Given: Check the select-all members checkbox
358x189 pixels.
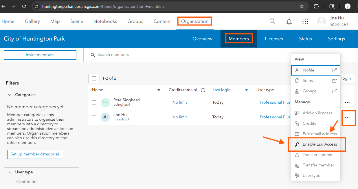Looking at the screenshot, I should (94, 78).
